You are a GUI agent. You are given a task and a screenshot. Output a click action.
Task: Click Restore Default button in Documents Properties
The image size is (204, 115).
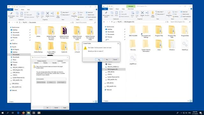41,82
